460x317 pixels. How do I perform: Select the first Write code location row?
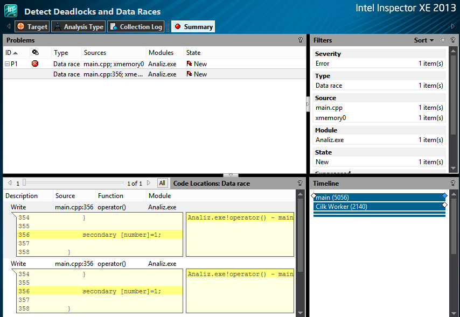tap(149, 207)
